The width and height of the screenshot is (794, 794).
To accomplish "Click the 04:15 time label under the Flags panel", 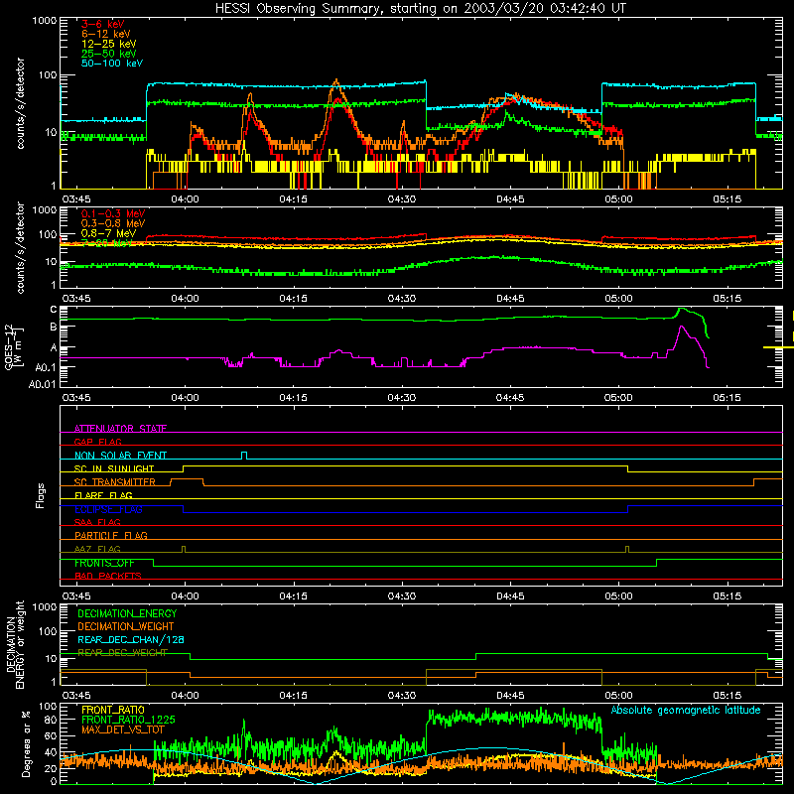I will point(293,596).
